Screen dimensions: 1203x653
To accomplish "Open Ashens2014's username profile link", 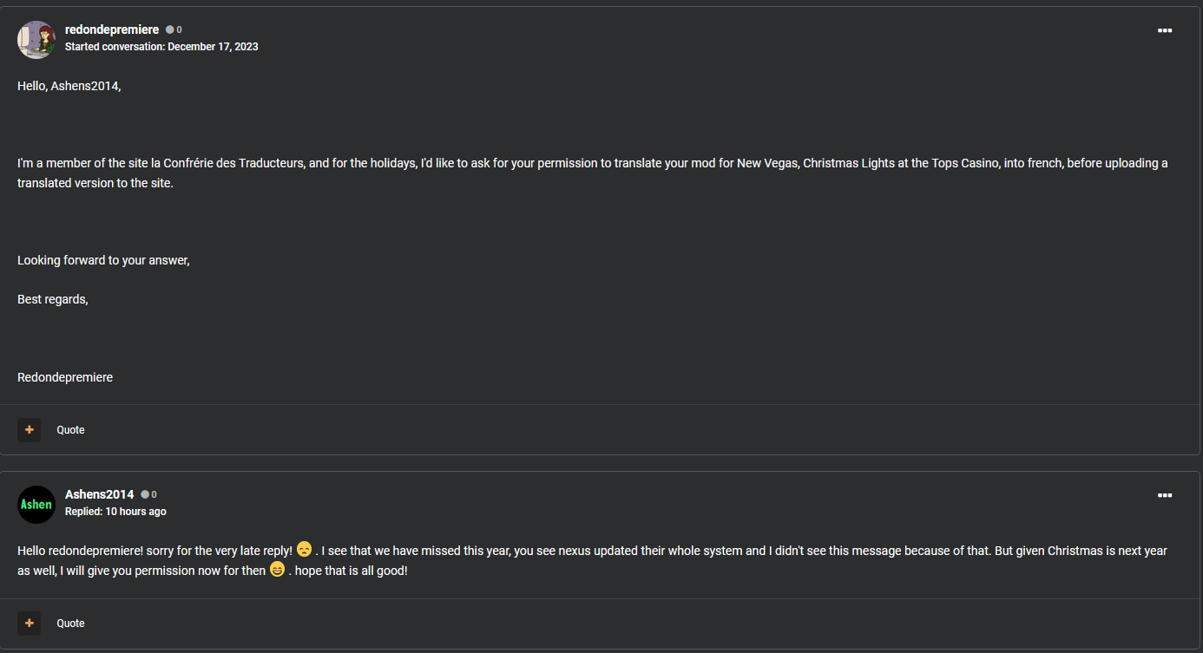I will click(x=100, y=494).
